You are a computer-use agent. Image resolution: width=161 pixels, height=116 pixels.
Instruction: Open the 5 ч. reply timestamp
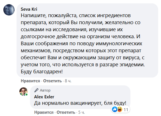pos(82,112)
